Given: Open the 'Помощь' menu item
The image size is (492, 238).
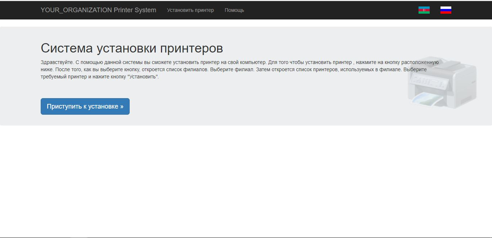Looking at the screenshot, I should click(234, 10).
